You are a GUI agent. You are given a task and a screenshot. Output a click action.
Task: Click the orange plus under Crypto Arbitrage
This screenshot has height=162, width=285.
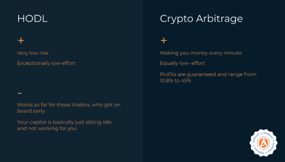pos(163,41)
